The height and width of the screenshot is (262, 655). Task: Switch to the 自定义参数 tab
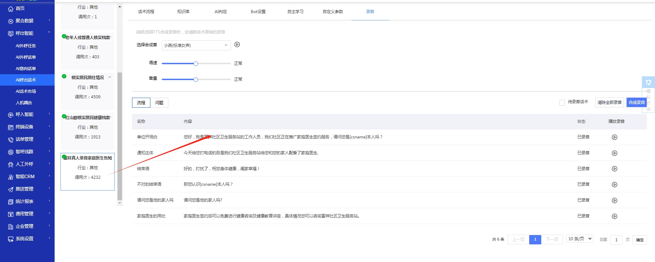[x=333, y=12]
